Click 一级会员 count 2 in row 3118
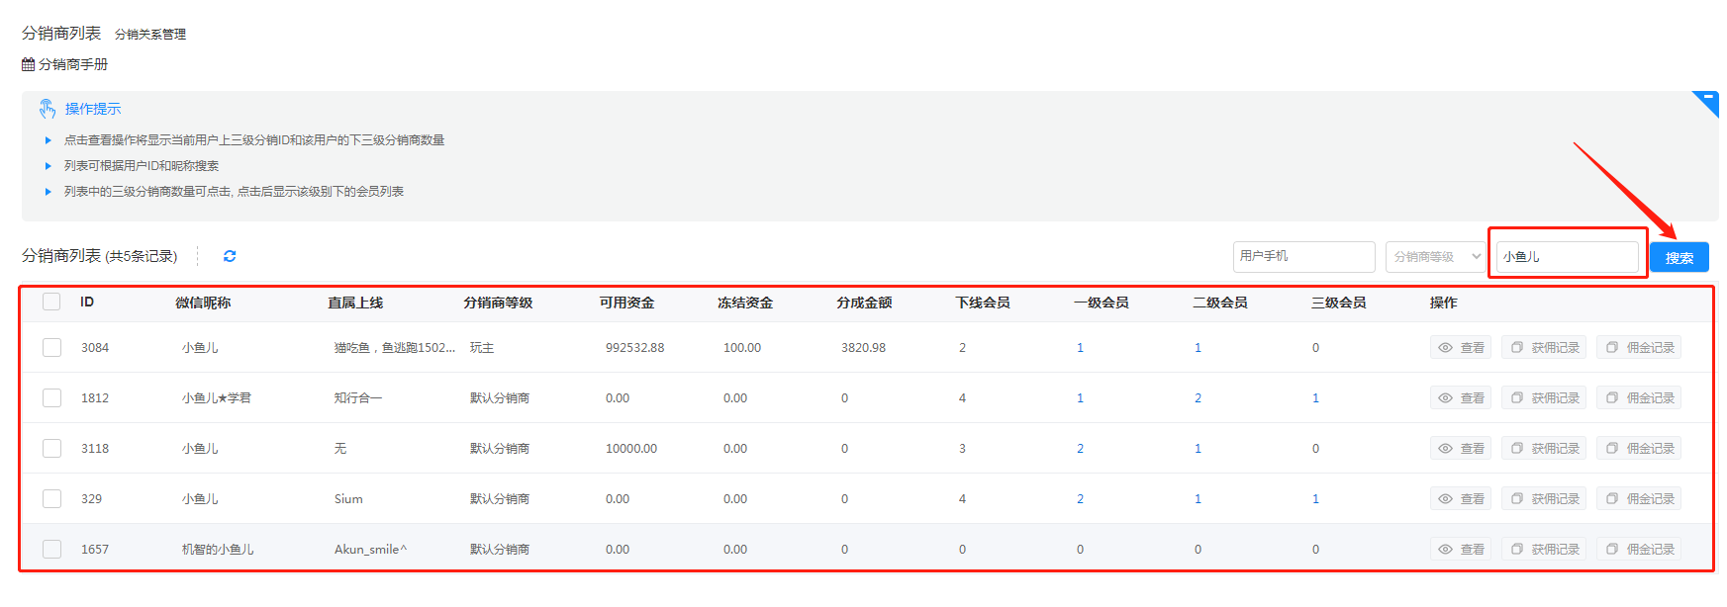This screenshot has width=1727, height=607. coord(1080,449)
